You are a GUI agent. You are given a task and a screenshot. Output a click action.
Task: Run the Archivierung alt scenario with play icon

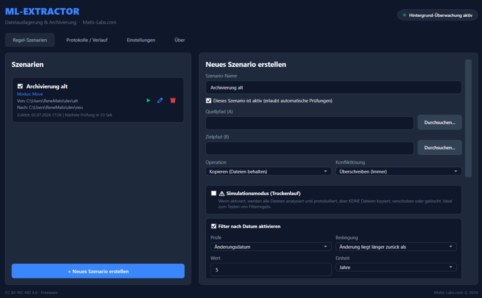coord(148,100)
